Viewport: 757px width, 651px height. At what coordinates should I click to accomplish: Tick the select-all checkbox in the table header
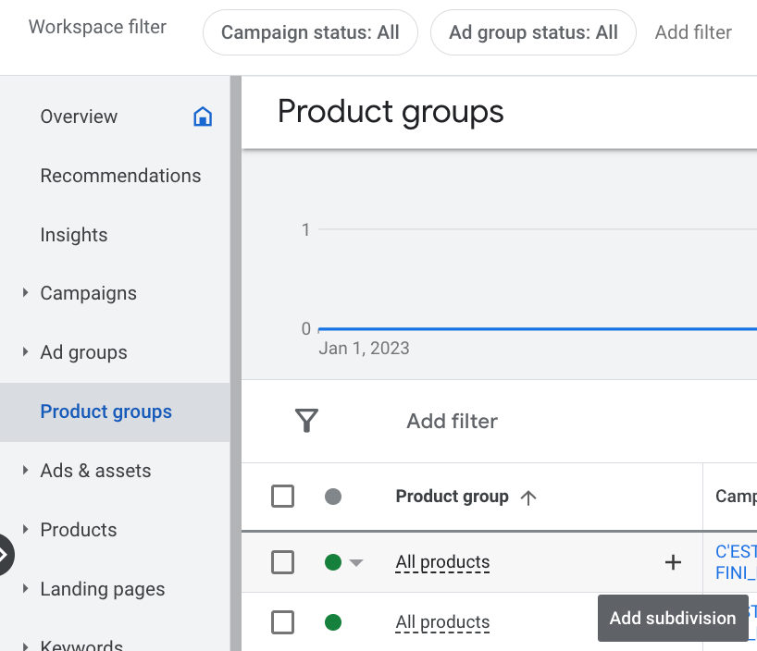tap(283, 496)
